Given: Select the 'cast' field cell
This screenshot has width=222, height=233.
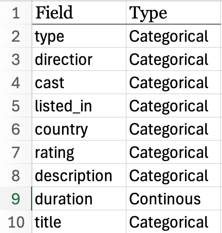Looking at the screenshot, I should 79,83.
